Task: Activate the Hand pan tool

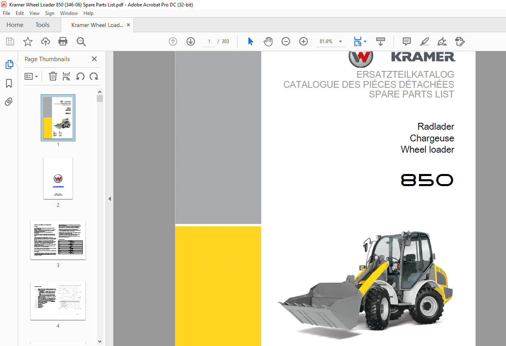Action: point(268,41)
